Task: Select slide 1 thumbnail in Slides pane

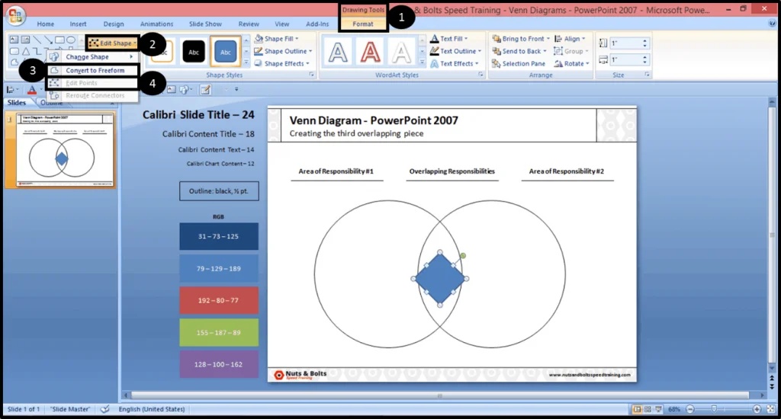Action: (65, 149)
